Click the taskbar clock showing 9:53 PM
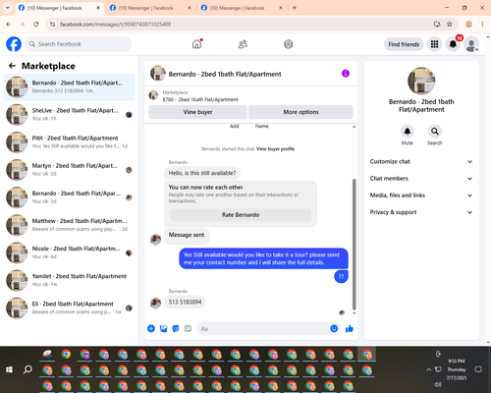Screen dimensions: 491x393 pos(457,369)
